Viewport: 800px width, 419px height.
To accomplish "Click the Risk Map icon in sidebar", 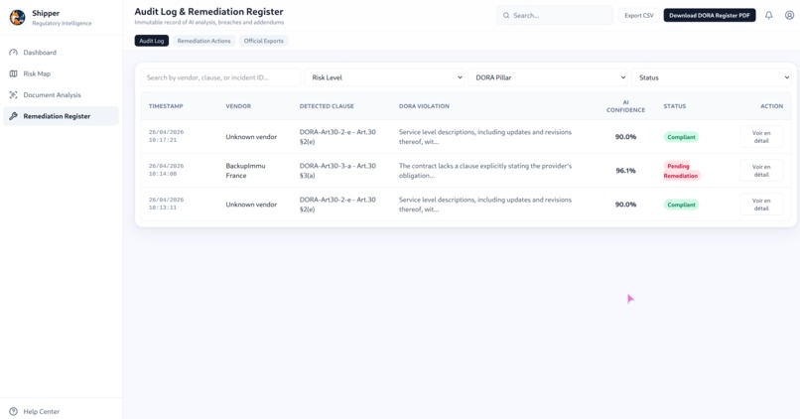I will 13,74.
